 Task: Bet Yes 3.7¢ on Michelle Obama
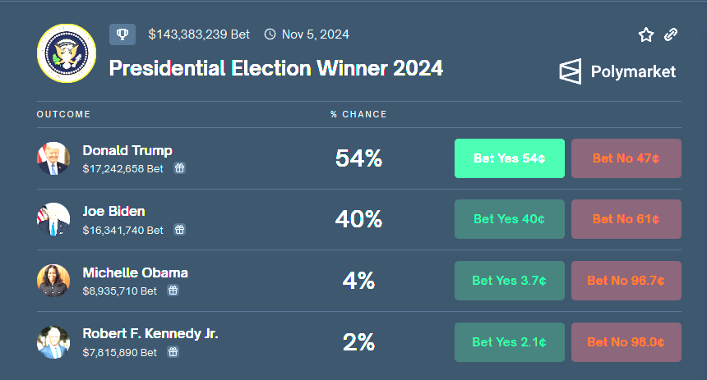[510, 281]
